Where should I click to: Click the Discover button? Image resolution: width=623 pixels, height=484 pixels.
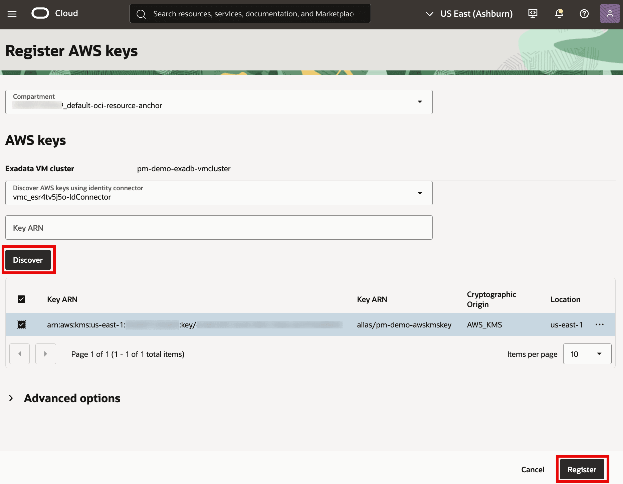28,260
